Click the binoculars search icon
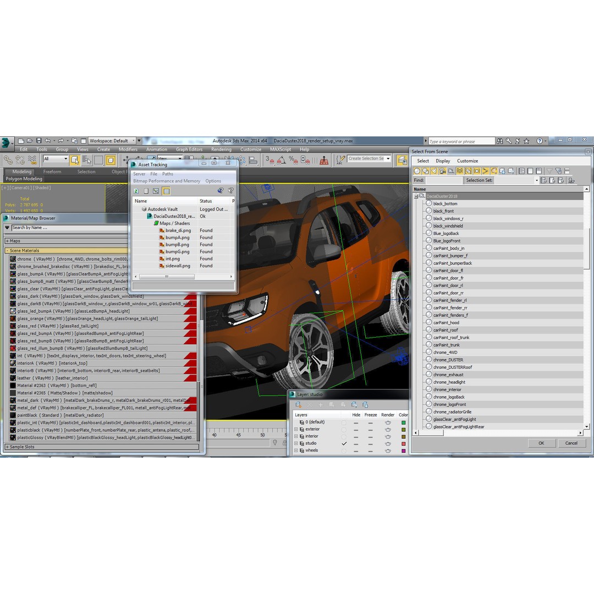594x594 pixels. pyautogui.click(x=500, y=141)
